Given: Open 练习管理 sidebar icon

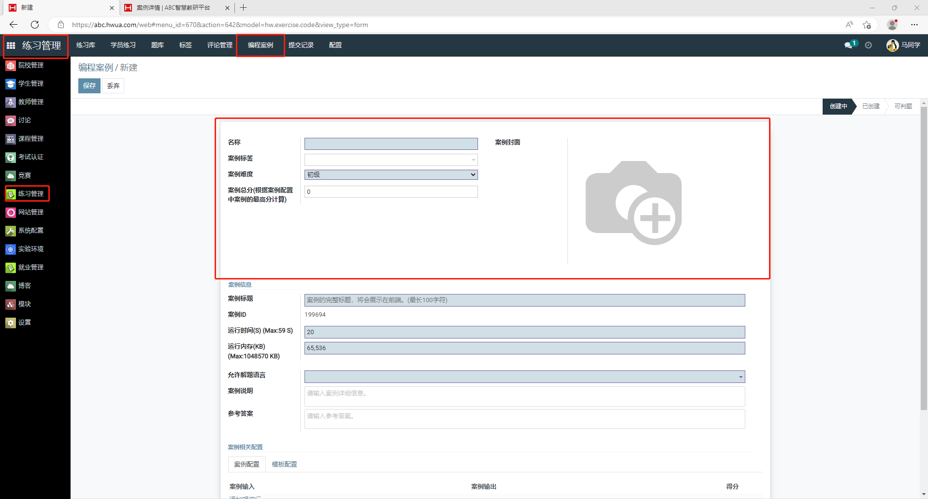Looking at the screenshot, I should click(x=11, y=194).
